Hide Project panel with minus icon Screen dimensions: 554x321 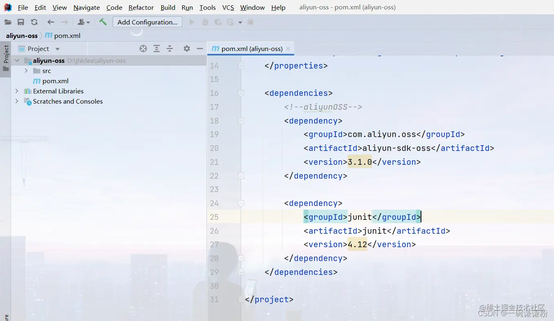200,49
